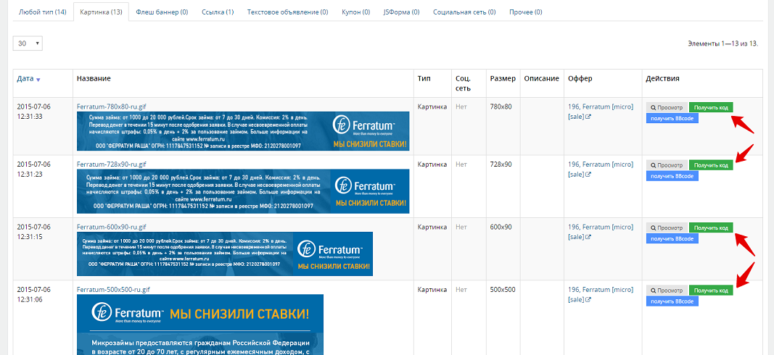
Task: Click Просмотр for the 600x90 banner
Action: [x=667, y=227]
